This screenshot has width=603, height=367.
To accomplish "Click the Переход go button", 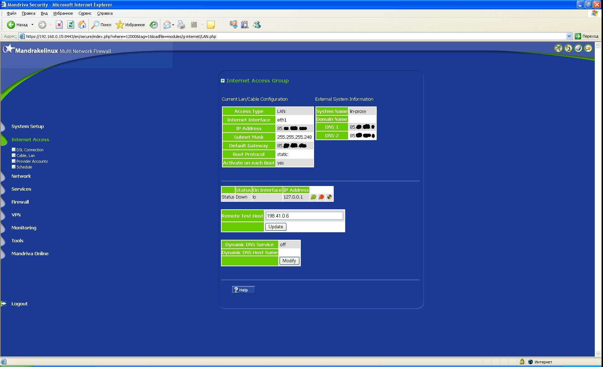I will 587,36.
